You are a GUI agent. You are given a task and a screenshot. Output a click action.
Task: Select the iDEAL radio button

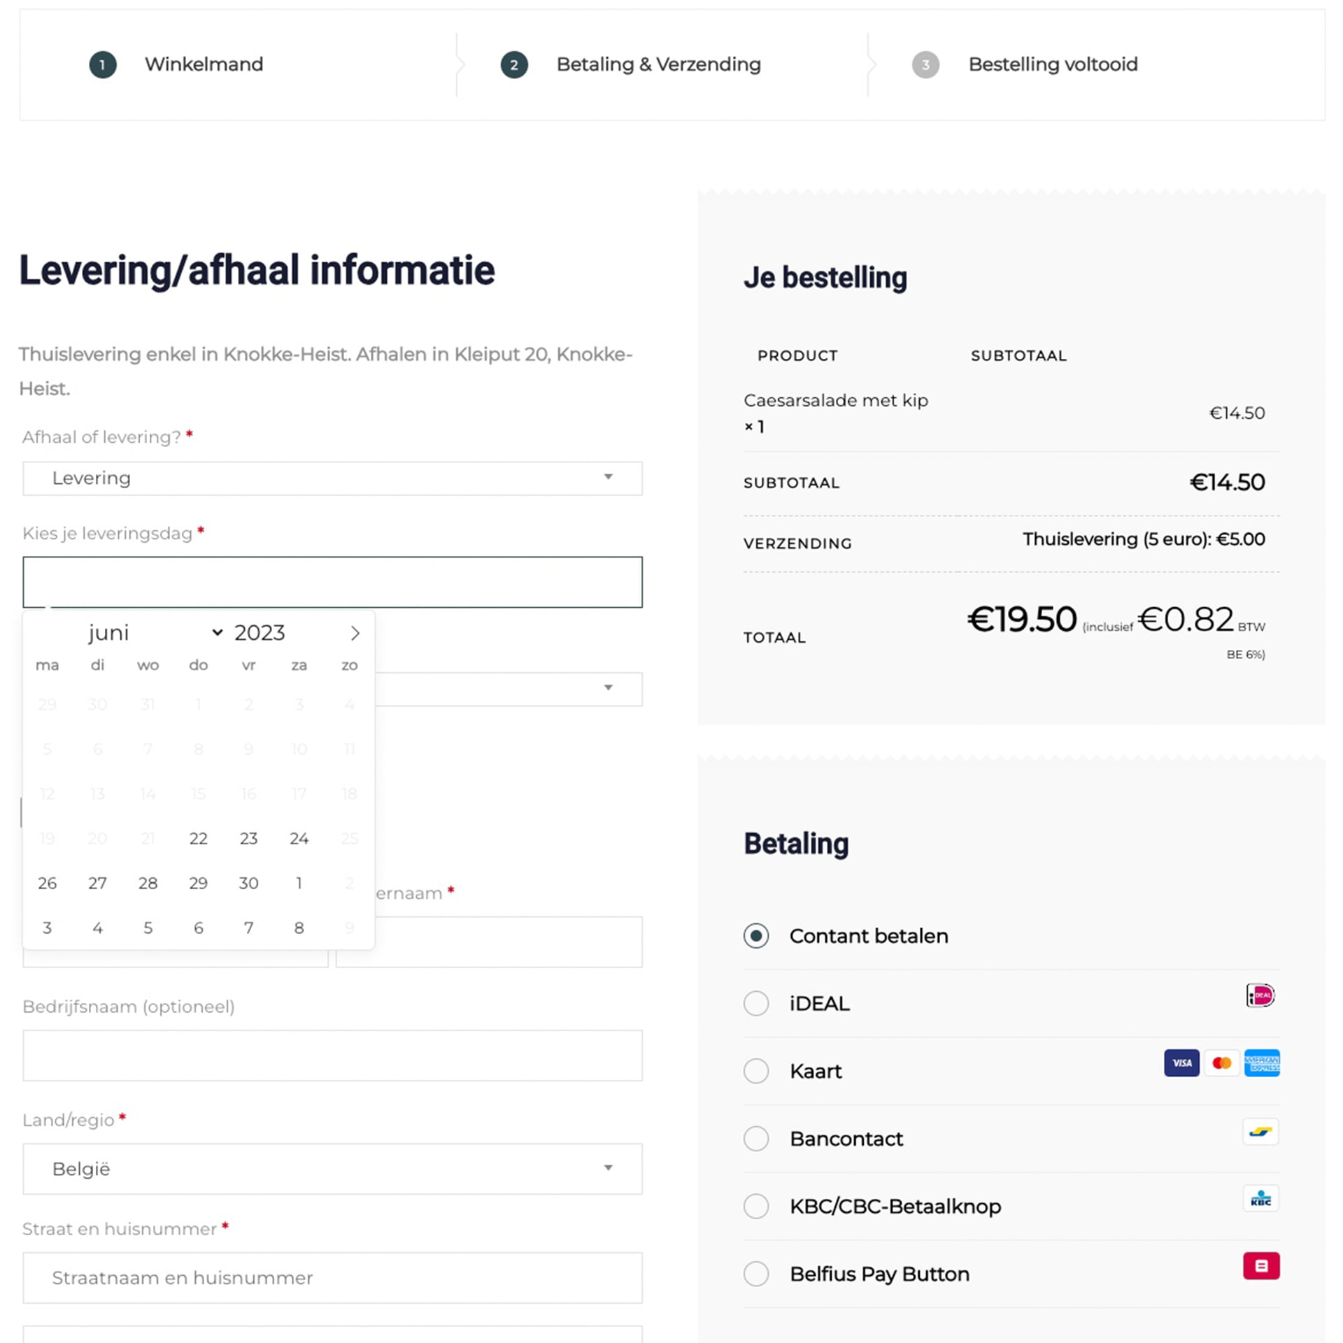tap(756, 1003)
